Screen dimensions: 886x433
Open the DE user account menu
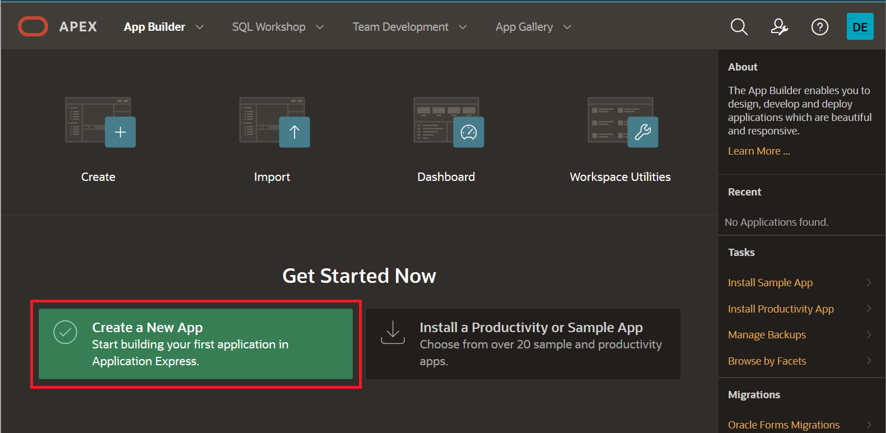[x=860, y=26]
